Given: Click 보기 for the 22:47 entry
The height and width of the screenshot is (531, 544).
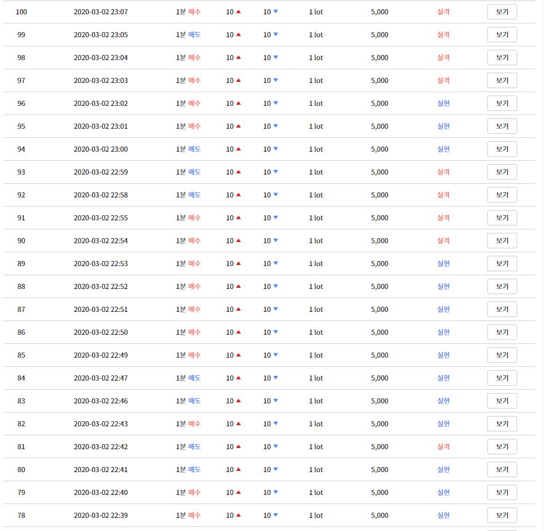Looking at the screenshot, I should (x=502, y=378).
